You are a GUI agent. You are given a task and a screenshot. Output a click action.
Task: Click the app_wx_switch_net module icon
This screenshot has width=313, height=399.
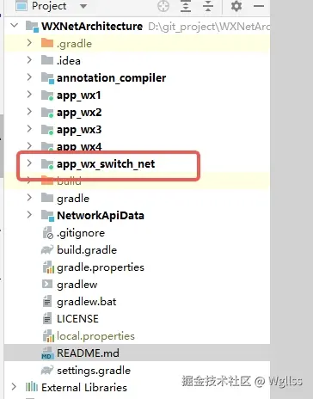(x=47, y=164)
